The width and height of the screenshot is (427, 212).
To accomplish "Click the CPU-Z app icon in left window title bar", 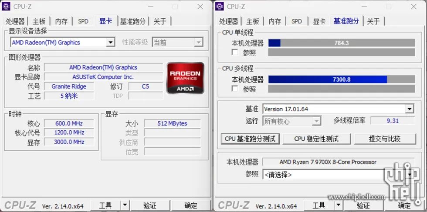I will [6, 6].
